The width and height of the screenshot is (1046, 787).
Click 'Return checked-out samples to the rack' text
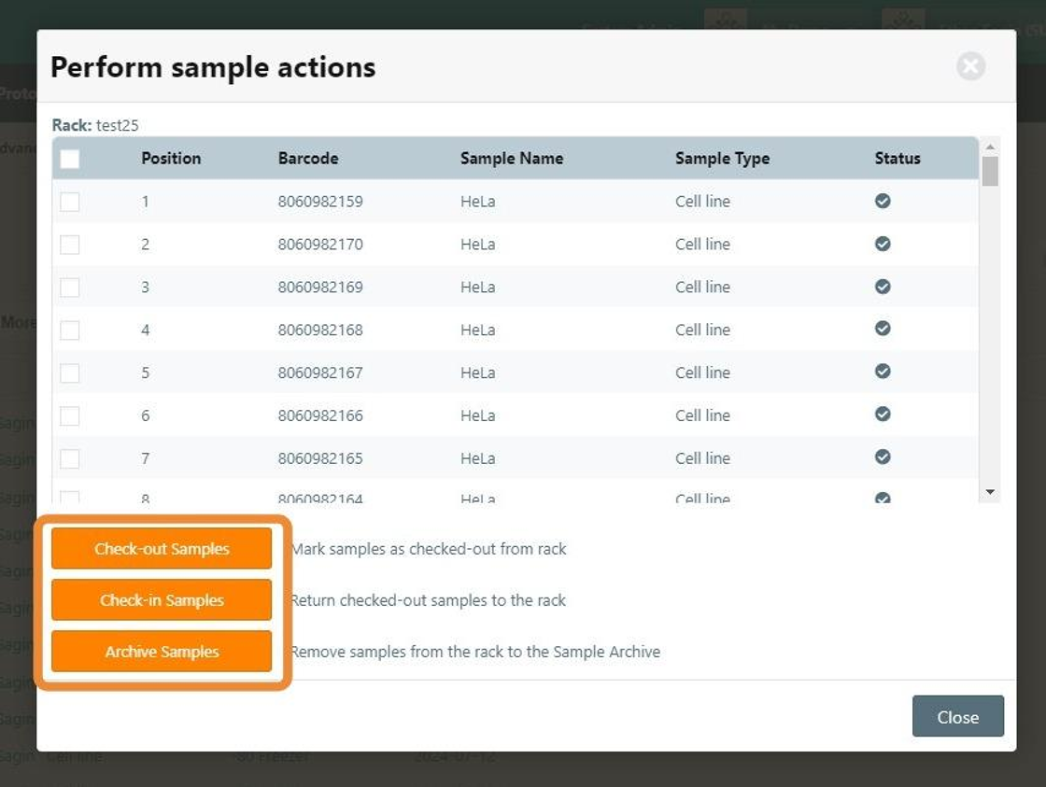(x=429, y=599)
